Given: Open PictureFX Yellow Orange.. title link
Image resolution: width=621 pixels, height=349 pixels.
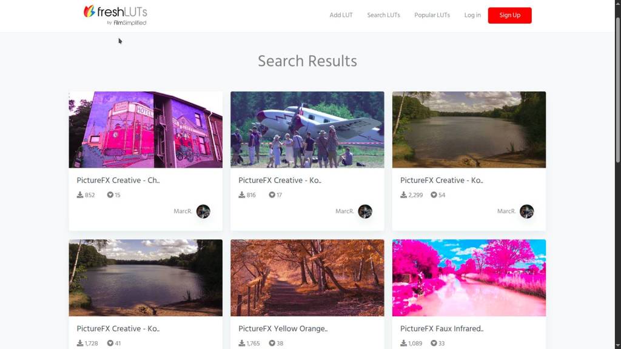Looking at the screenshot, I should pos(283,328).
